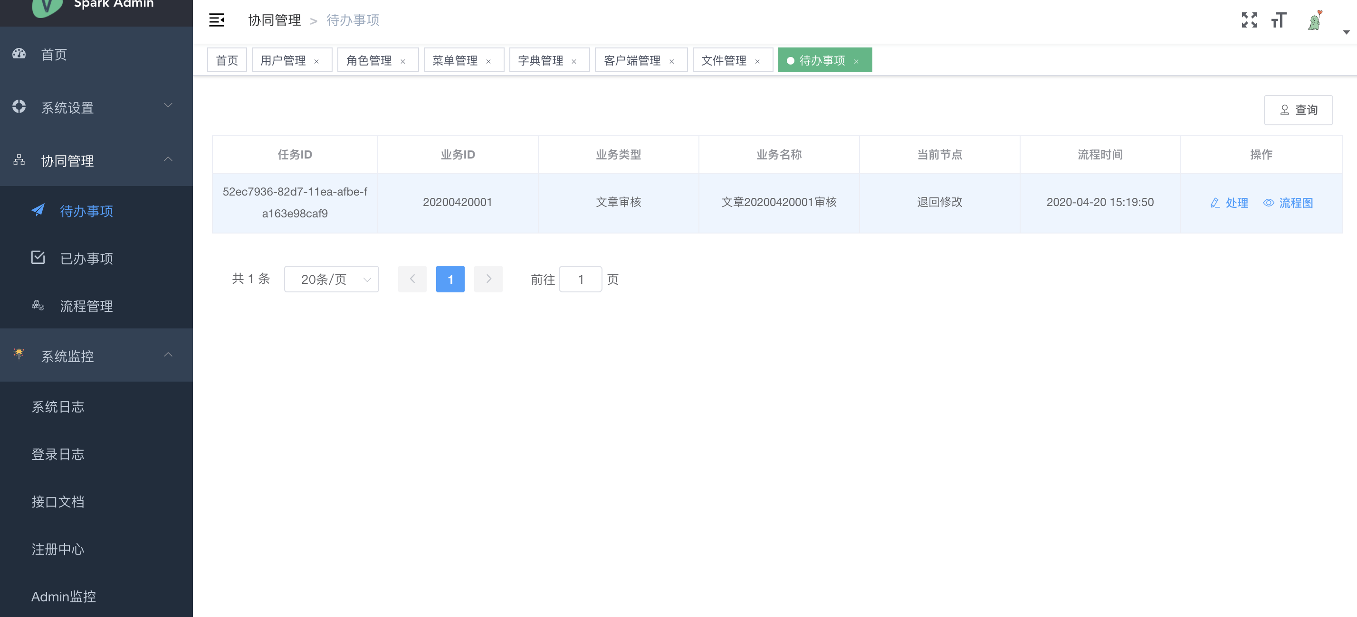
Task: Select 系统日志 in the sidebar menu
Action: point(58,407)
